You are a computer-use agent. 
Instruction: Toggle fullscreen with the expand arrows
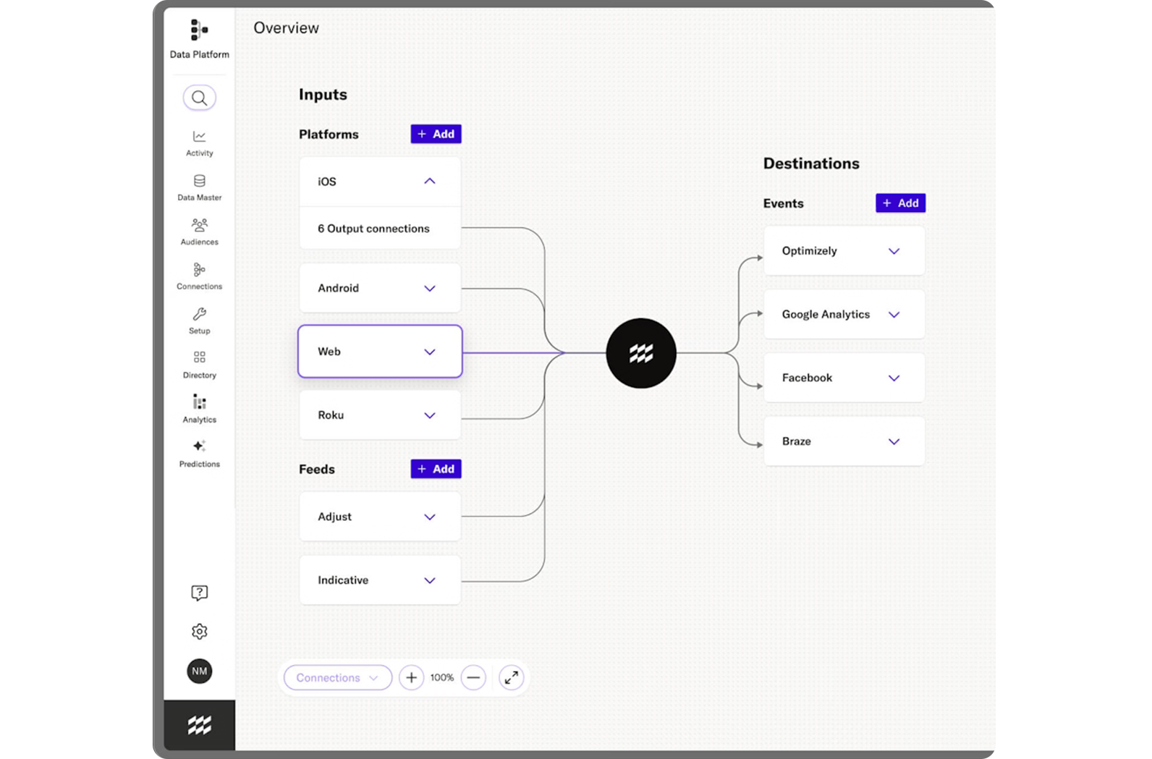coord(511,678)
